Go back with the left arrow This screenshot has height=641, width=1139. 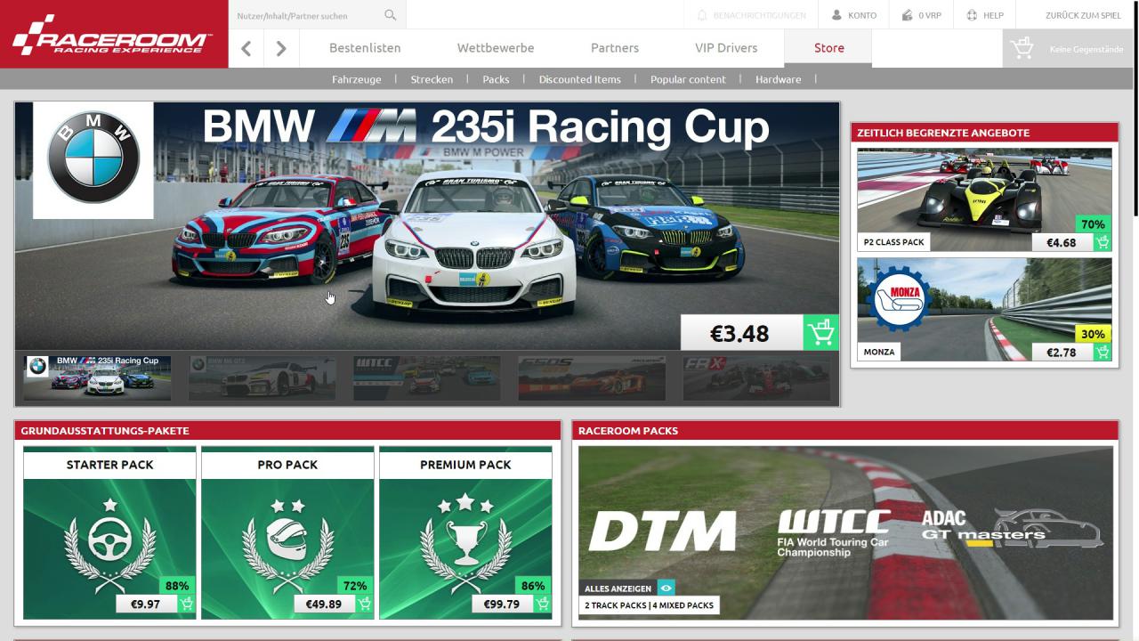coord(246,48)
